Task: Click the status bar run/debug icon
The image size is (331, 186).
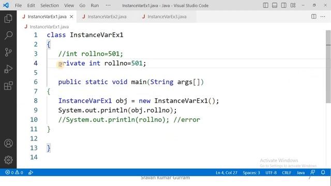Action: [x=31, y=173]
